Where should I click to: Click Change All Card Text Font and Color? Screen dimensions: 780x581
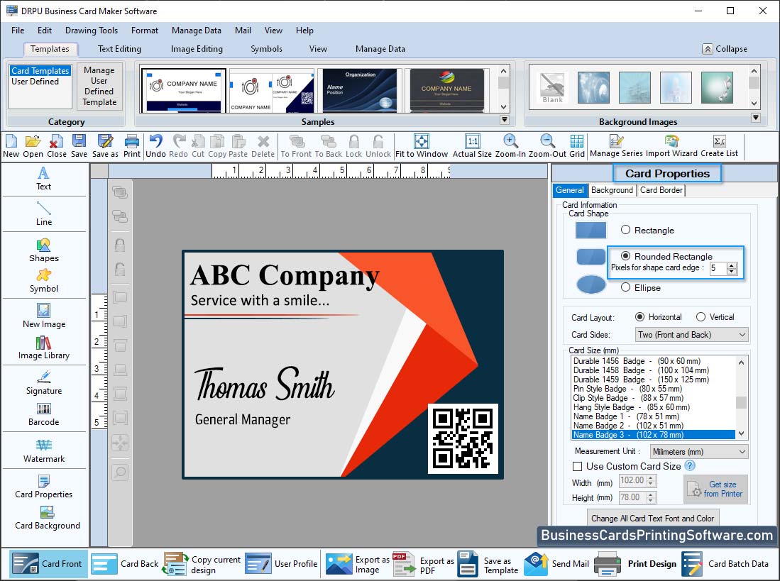tap(653, 519)
